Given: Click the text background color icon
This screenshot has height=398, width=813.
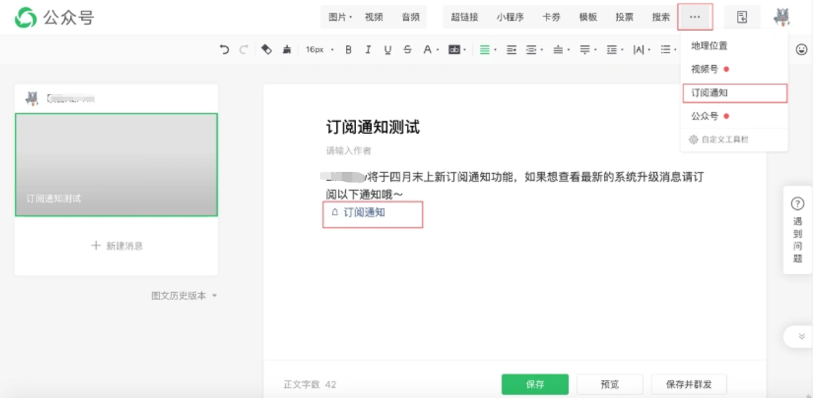Looking at the screenshot, I should [x=454, y=50].
